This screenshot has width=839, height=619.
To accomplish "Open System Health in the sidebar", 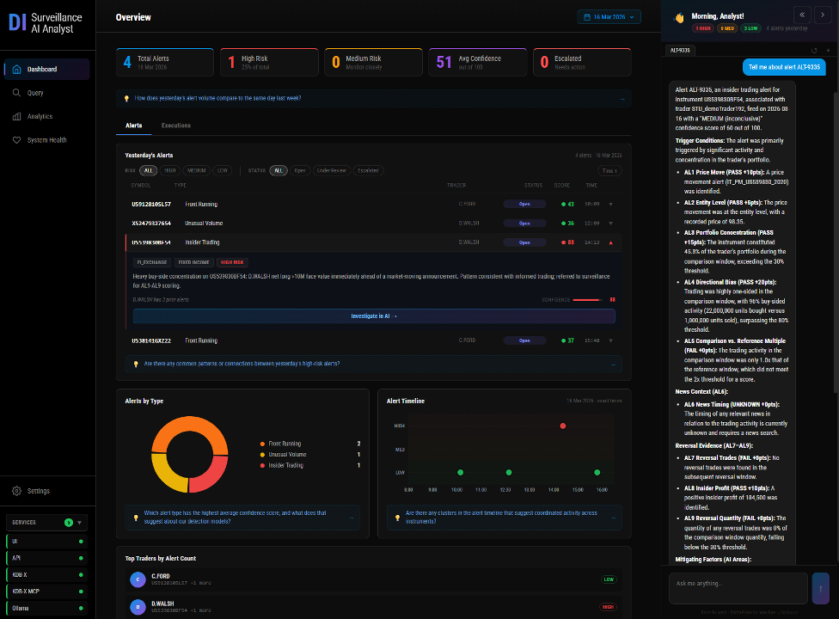I will (x=46, y=140).
